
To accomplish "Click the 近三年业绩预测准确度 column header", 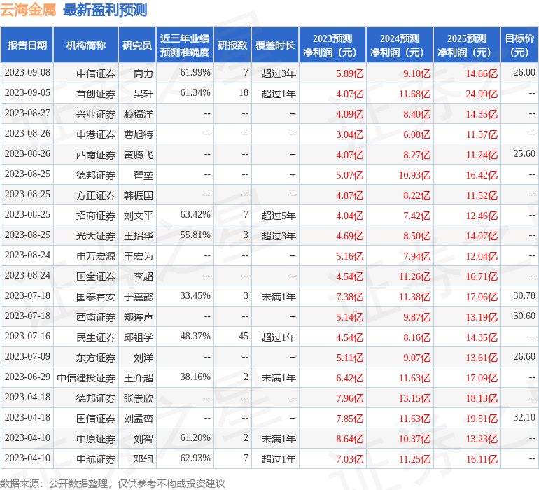I will pos(185,45).
